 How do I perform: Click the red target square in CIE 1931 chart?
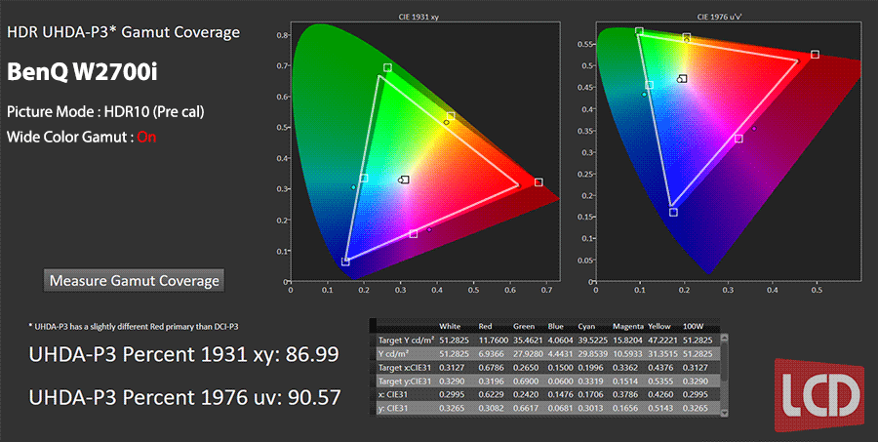point(539,182)
